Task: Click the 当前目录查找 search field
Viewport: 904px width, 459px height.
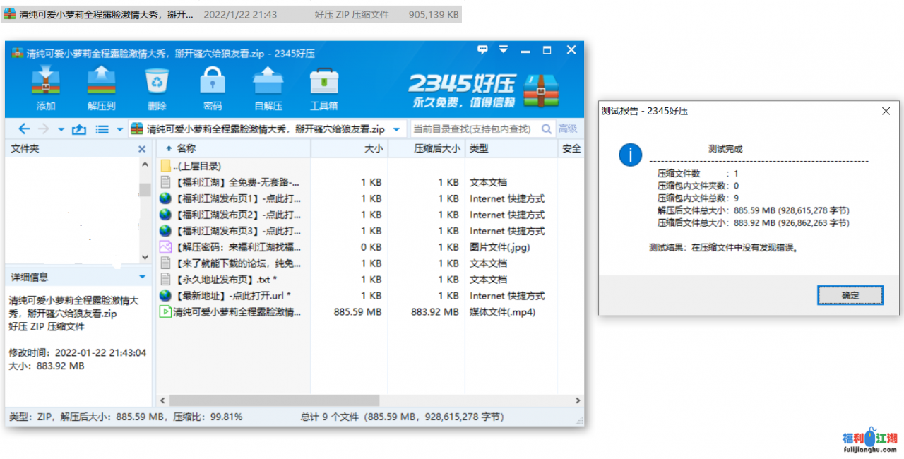Action: pos(473,129)
